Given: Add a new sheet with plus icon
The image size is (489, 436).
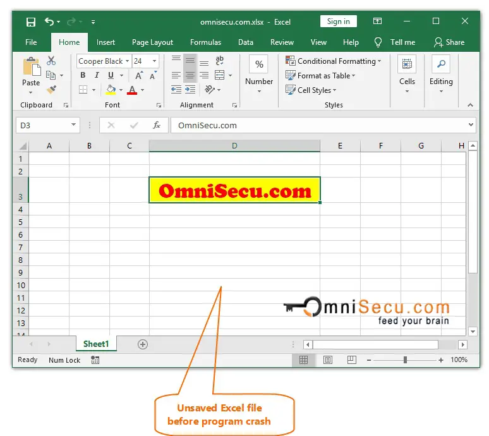Looking at the screenshot, I should [143, 344].
